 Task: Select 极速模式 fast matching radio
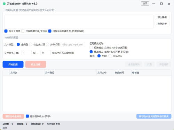click(91, 47)
